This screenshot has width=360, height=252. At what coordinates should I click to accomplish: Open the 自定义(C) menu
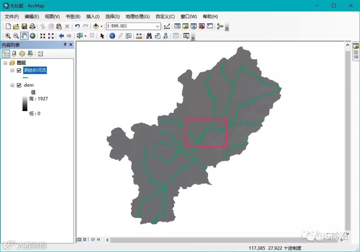(165, 17)
